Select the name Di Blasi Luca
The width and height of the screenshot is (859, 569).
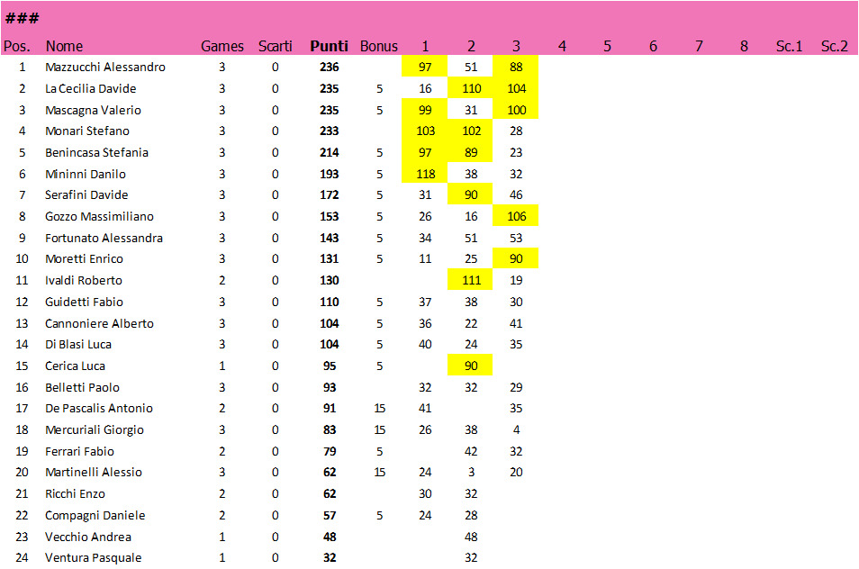pos(77,345)
